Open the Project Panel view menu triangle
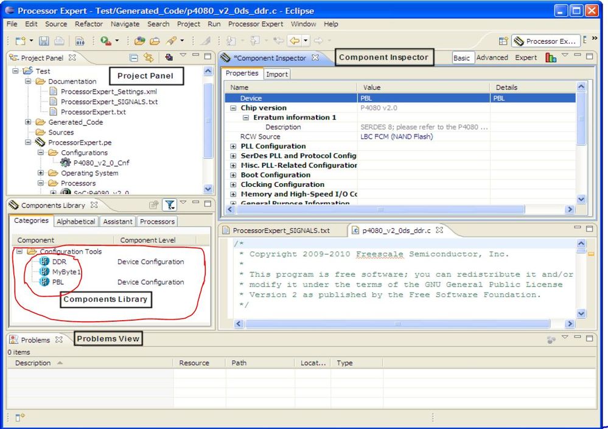This screenshot has height=429, width=608. (x=183, y=55)
